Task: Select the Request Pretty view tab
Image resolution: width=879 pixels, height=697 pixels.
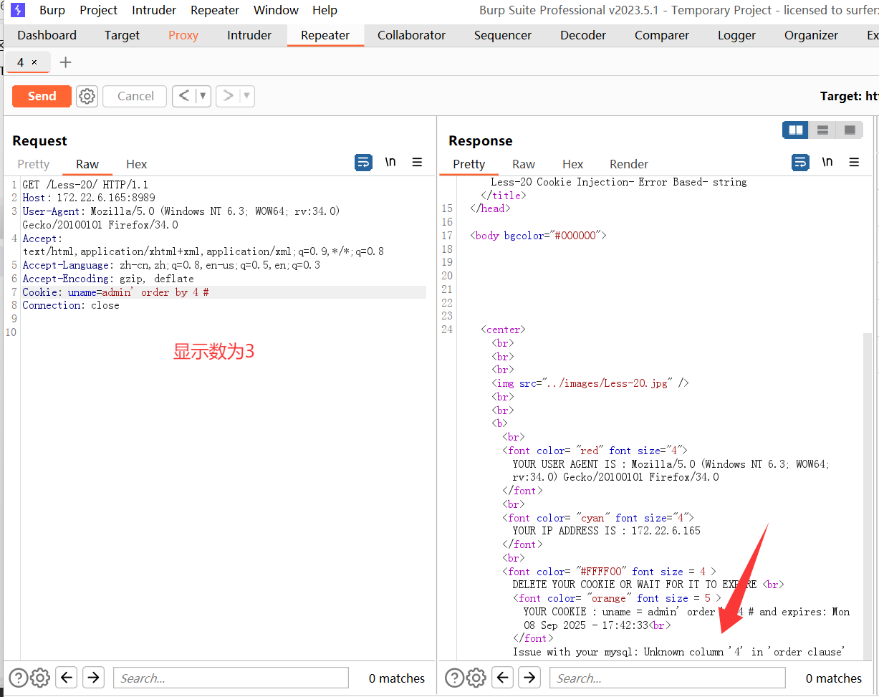Action: (x=34, y=164)
